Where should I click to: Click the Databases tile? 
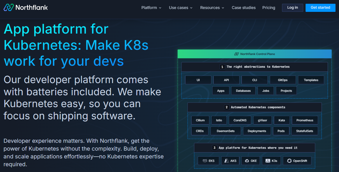point(243,91)
